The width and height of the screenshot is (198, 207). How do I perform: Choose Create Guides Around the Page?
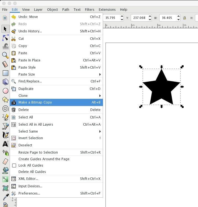(56, 159)
